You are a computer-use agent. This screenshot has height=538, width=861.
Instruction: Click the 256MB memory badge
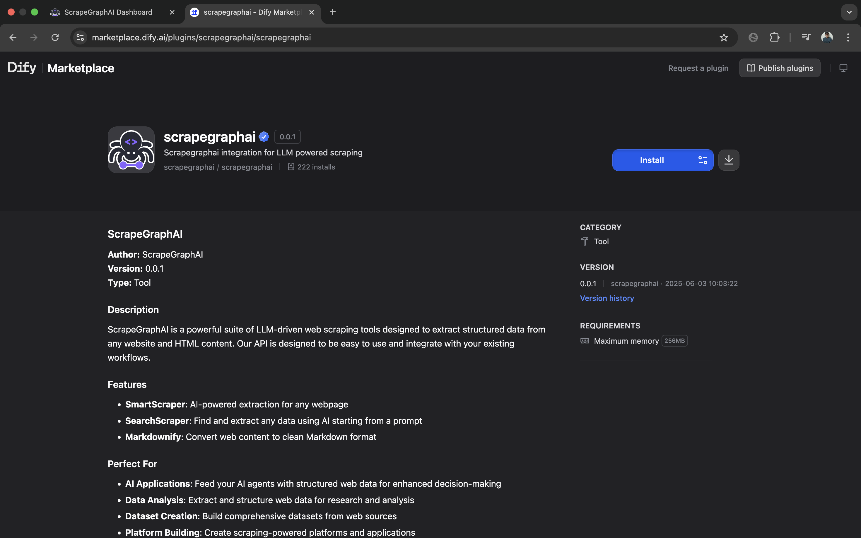click(x=674, y=340)
